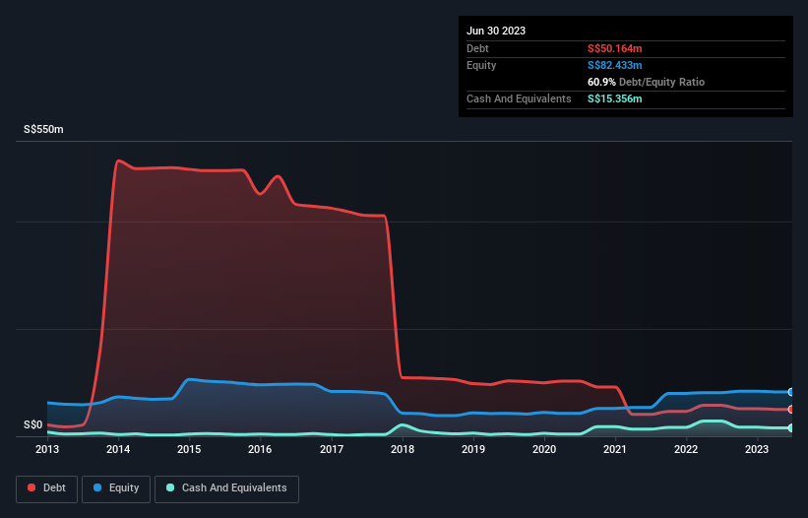Screen dimensions: 808x518
Task: Click the S$15.356m cash value
Action: coord(615,98)
